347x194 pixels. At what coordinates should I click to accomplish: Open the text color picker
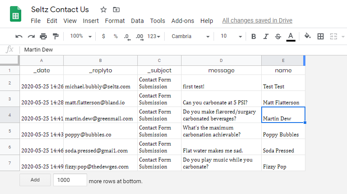coord(291,37)
